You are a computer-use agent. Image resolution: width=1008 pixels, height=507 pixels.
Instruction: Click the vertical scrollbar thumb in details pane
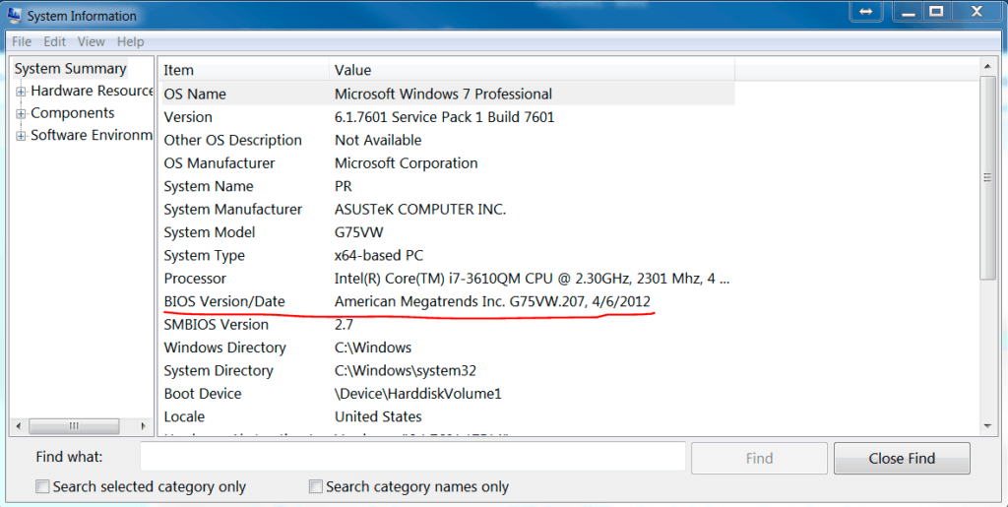click(987, 177)
